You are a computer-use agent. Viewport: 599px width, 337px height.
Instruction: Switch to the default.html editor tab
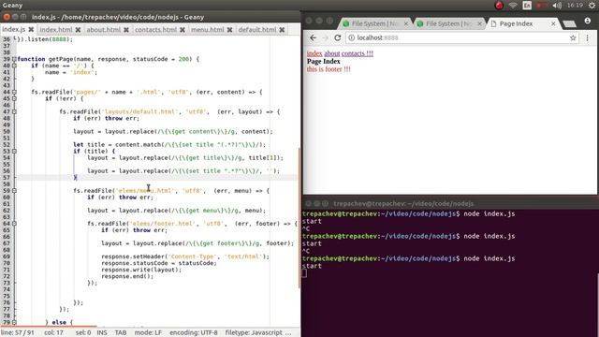[x=257, y=29]
